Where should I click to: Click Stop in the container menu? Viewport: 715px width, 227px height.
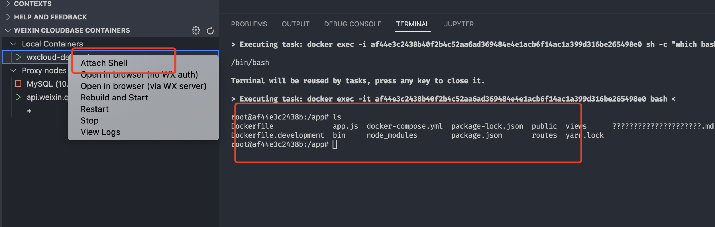(89, 120)
